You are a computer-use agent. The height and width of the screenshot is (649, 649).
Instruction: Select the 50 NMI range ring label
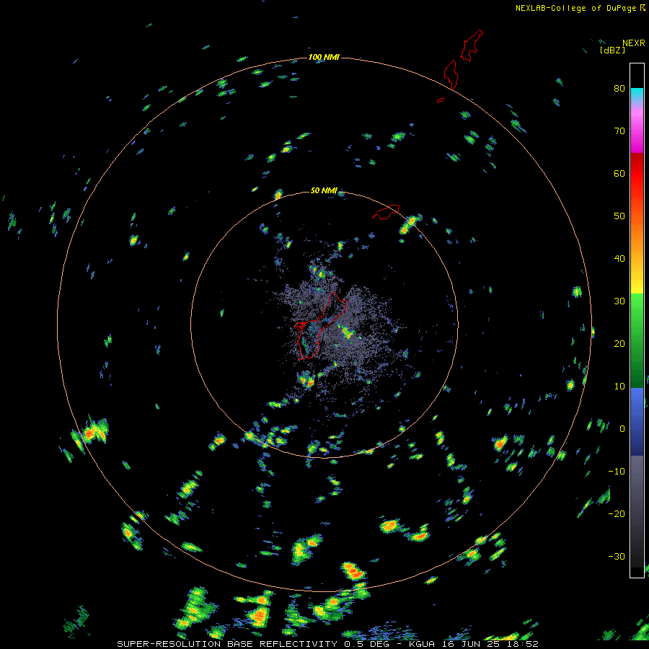[324, 190]
